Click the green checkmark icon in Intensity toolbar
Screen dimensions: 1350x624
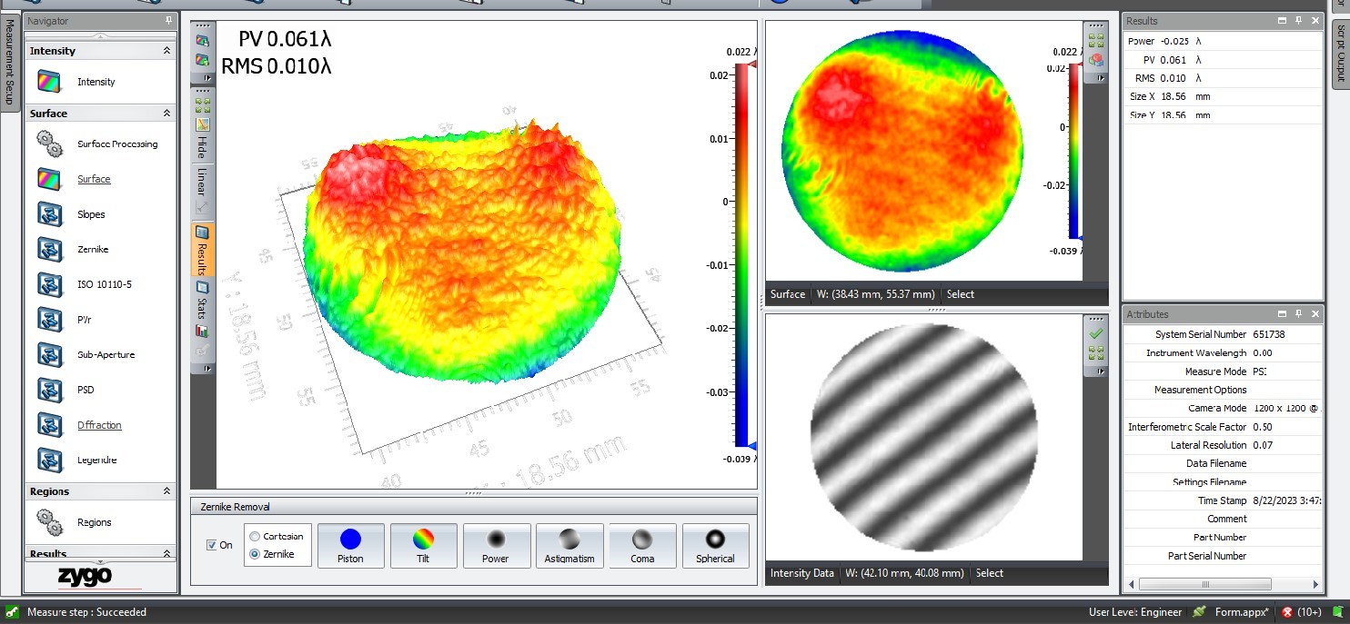point(1096,334)
